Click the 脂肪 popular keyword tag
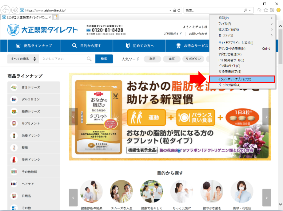The image size is (283, 211). point(153,59)
